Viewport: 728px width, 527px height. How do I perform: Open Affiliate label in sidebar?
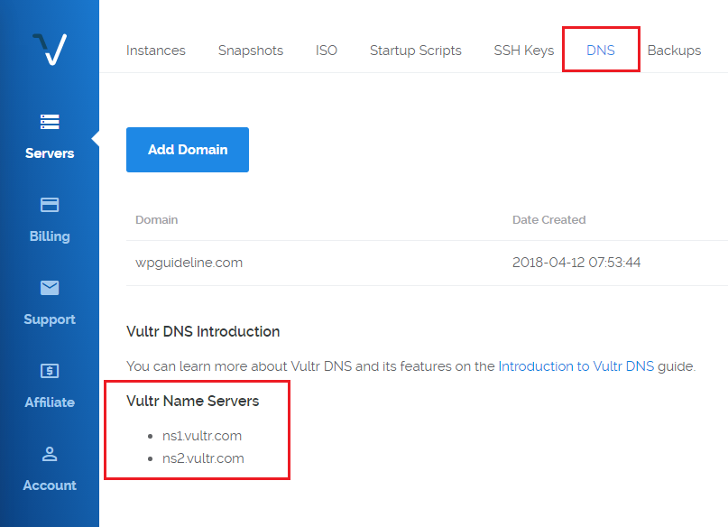coord(50,402)
